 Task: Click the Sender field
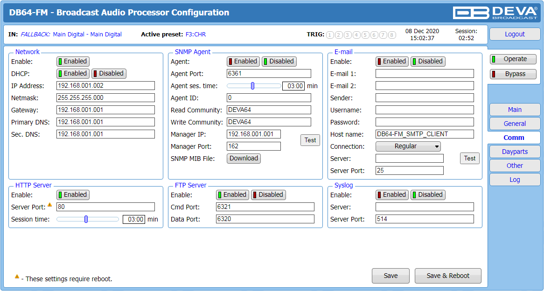(425, 98)
